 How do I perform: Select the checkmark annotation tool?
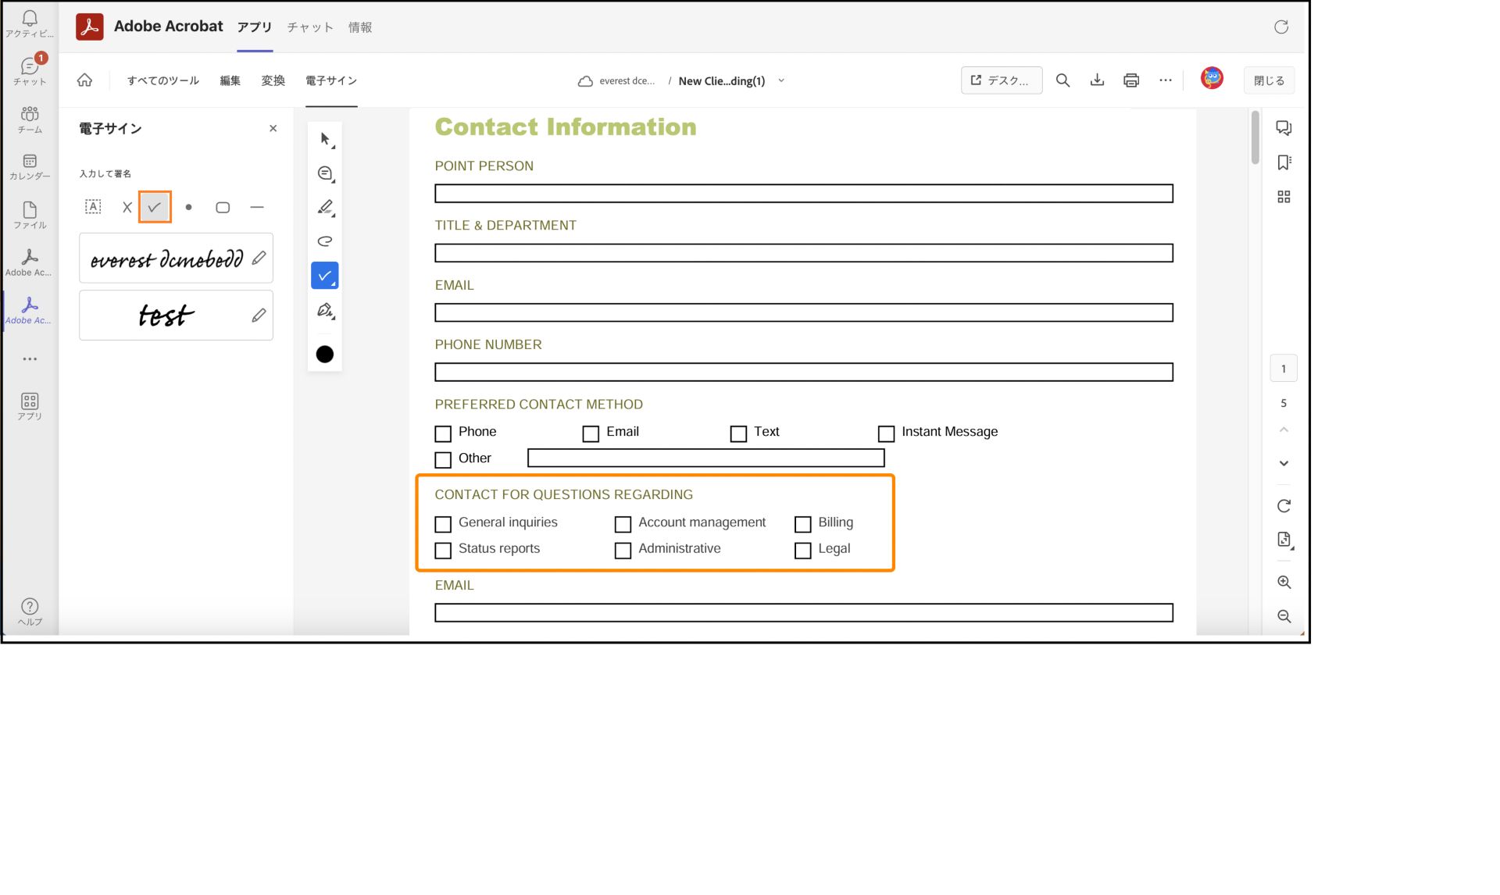[x=155, y=207]
